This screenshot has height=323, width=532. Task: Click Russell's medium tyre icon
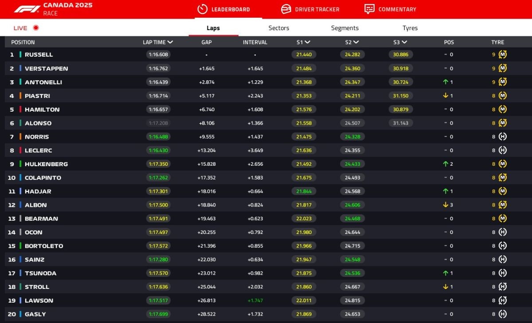(502, 54)
